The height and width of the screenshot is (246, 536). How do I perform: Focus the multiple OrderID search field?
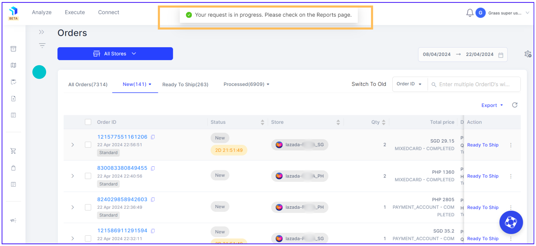474,84
